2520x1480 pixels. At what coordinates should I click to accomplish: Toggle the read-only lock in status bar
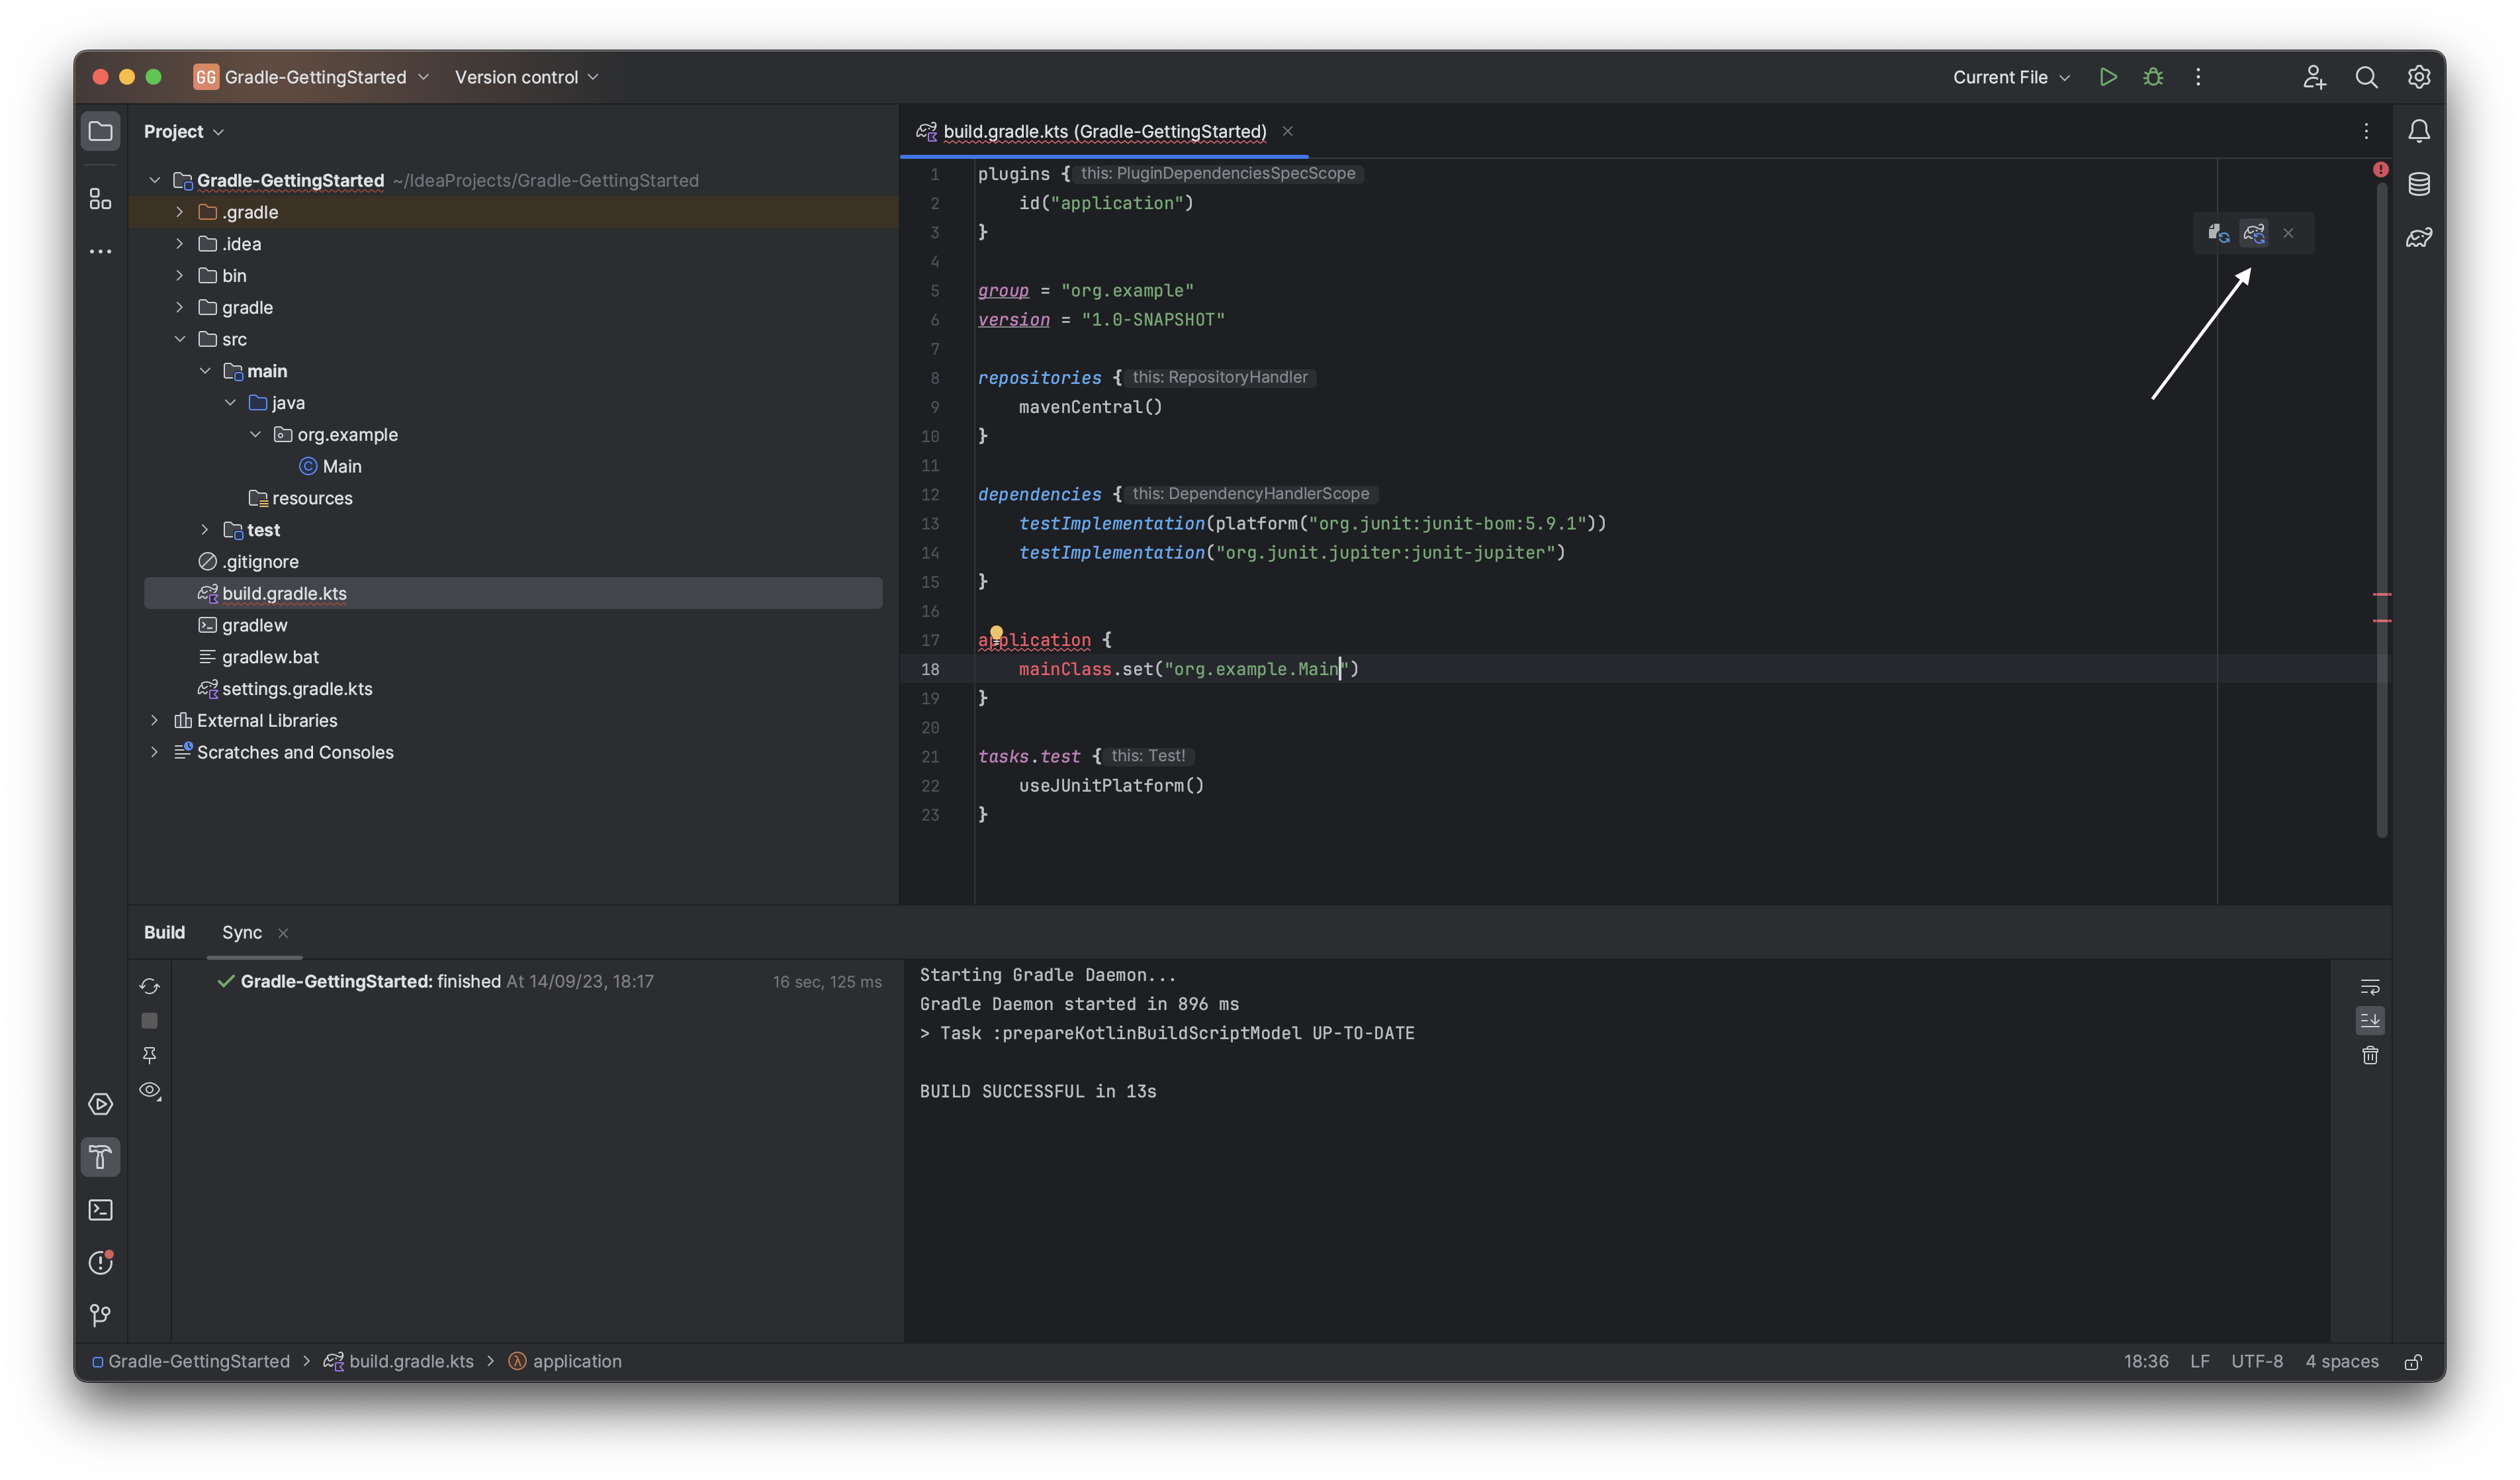[x=2413, y=1362]
